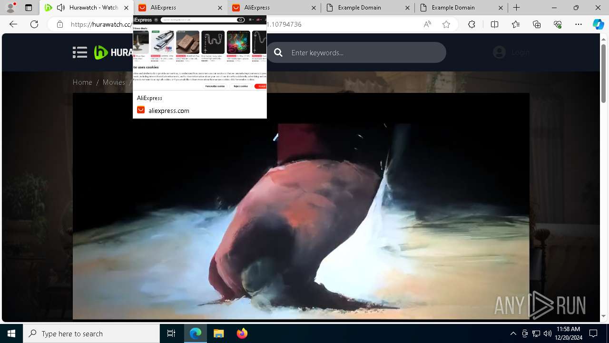
Task: Open the Favorites list icon
Action: tap(516, 24)
